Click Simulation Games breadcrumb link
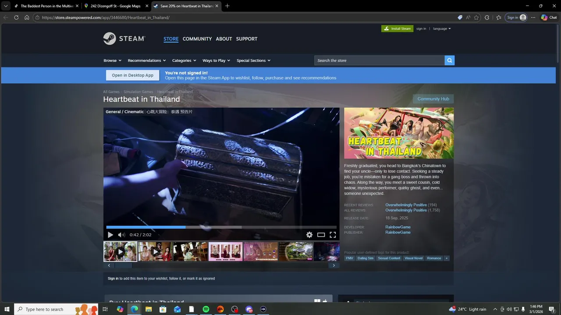The height and width of the screenshot is (315, 561). click(x=138, y=92)
